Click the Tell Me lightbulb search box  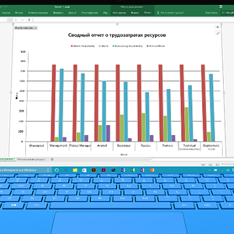point(170,13)
